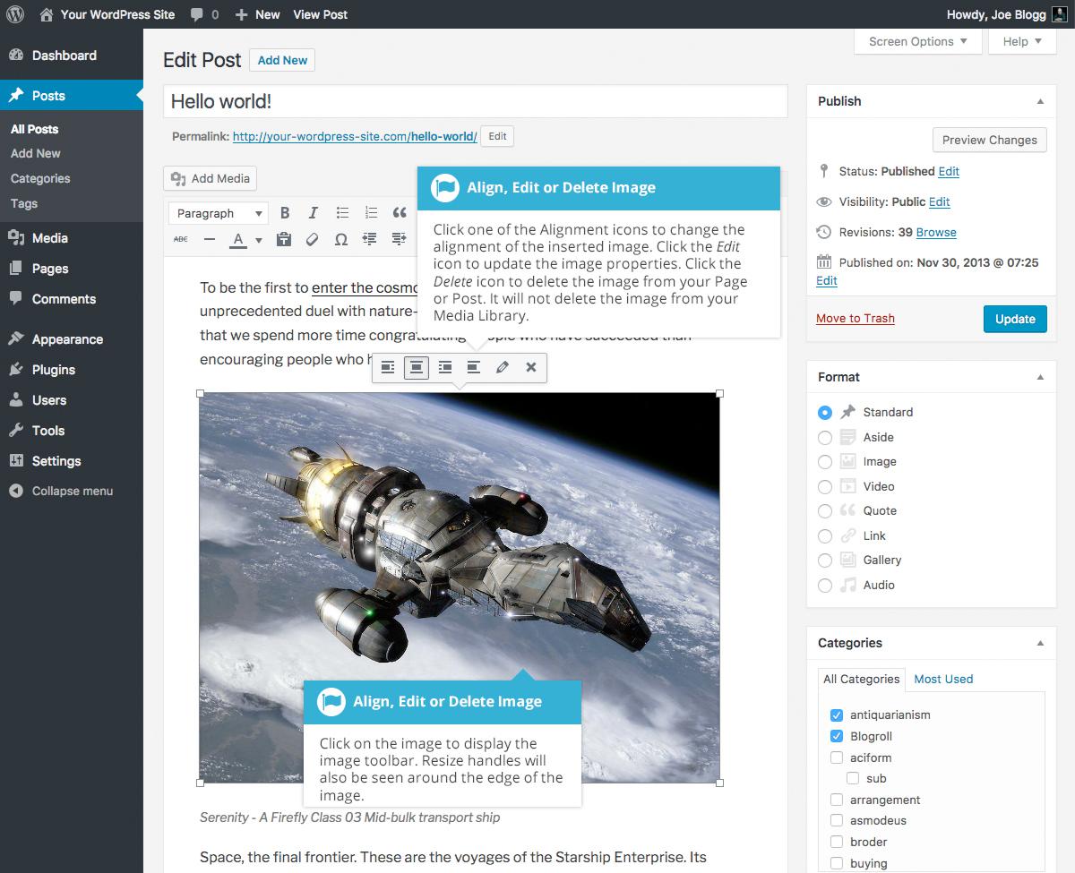Insert a numbered list
The height and width of the screenshot is (873, 1075).
pyautogui.click(x=370, y=213)
